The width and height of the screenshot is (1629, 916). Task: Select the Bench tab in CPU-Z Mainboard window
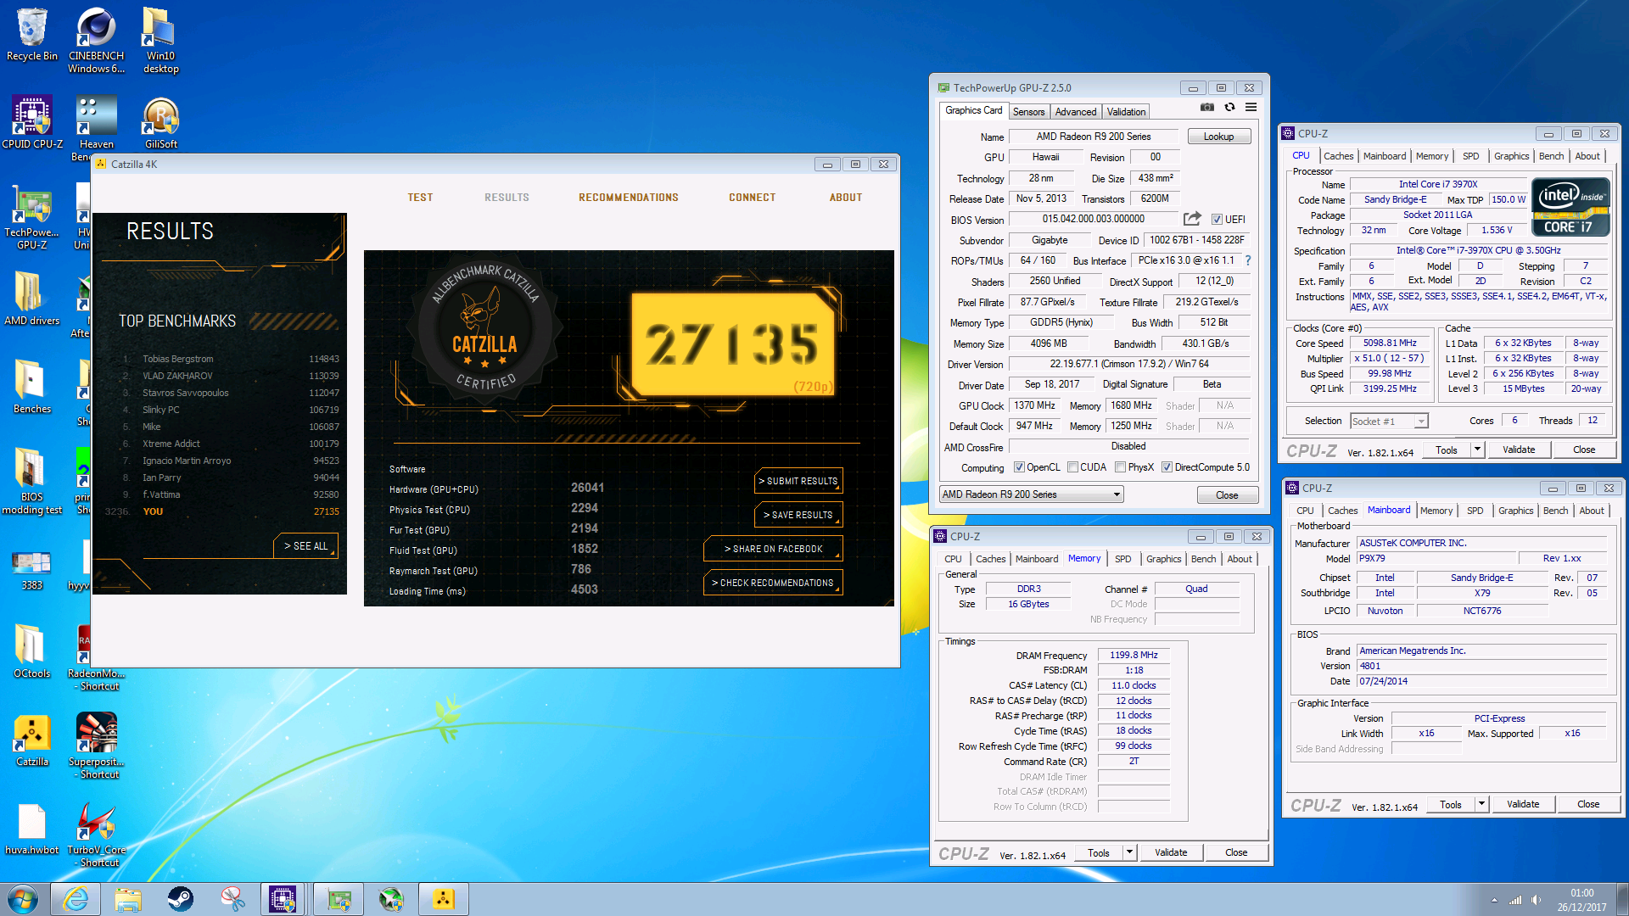pyautogui.click(x=1555, y=511)
